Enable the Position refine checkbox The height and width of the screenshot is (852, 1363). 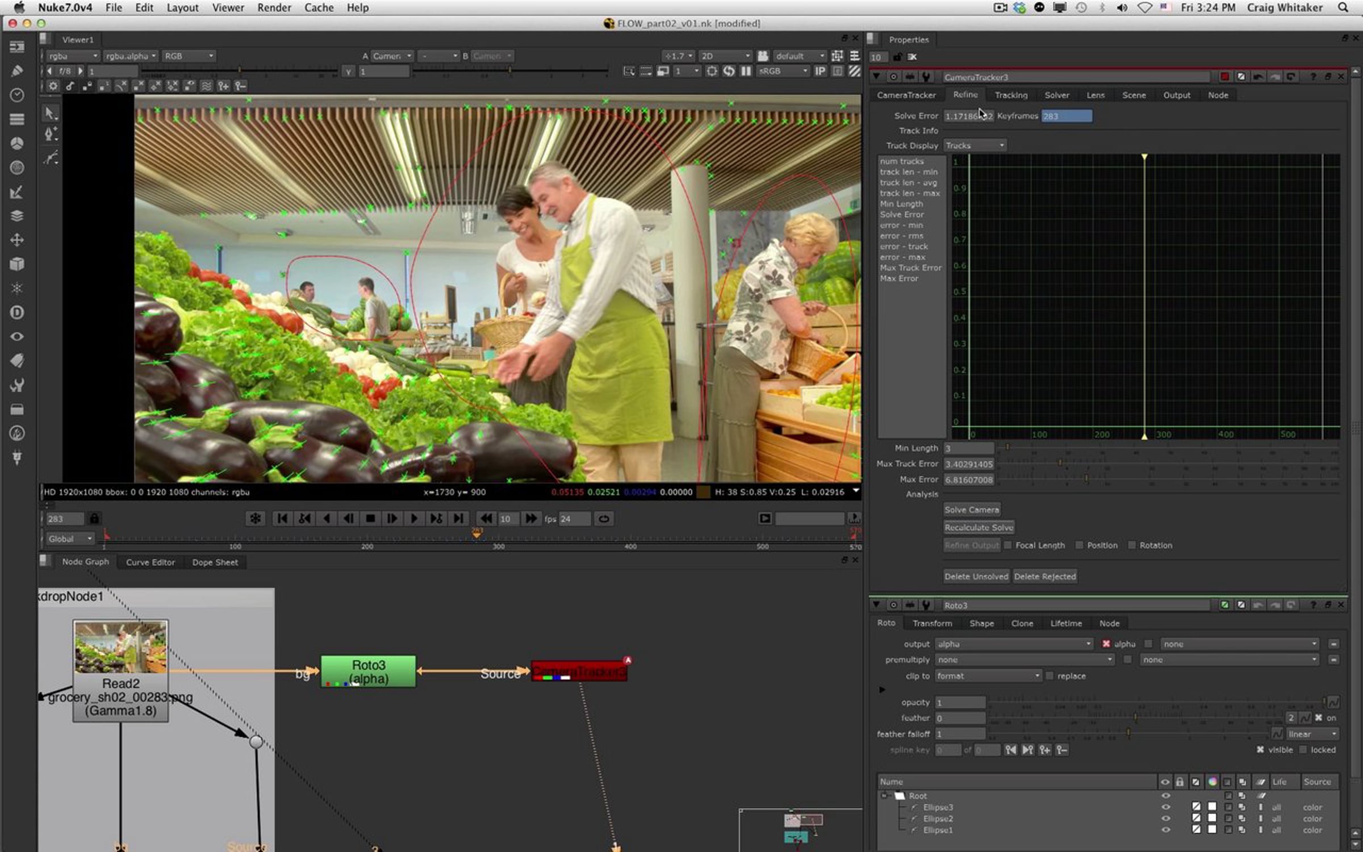pyautogui.click(x=1079, y=545)
